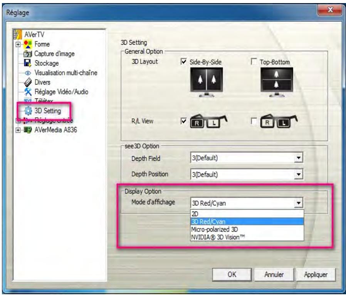Enable the Top-Bottom layout checkbox
Screen dimensions: 346x295
click(x=254, y=62)
